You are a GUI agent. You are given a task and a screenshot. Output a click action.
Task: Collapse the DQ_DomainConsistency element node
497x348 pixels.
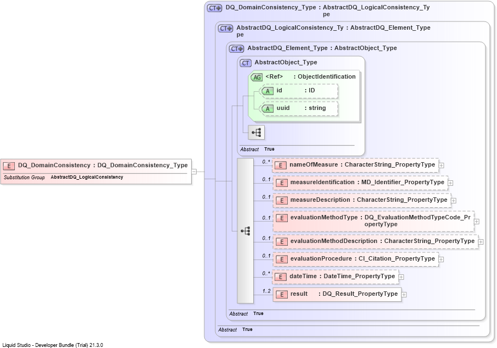coord(194,172)
